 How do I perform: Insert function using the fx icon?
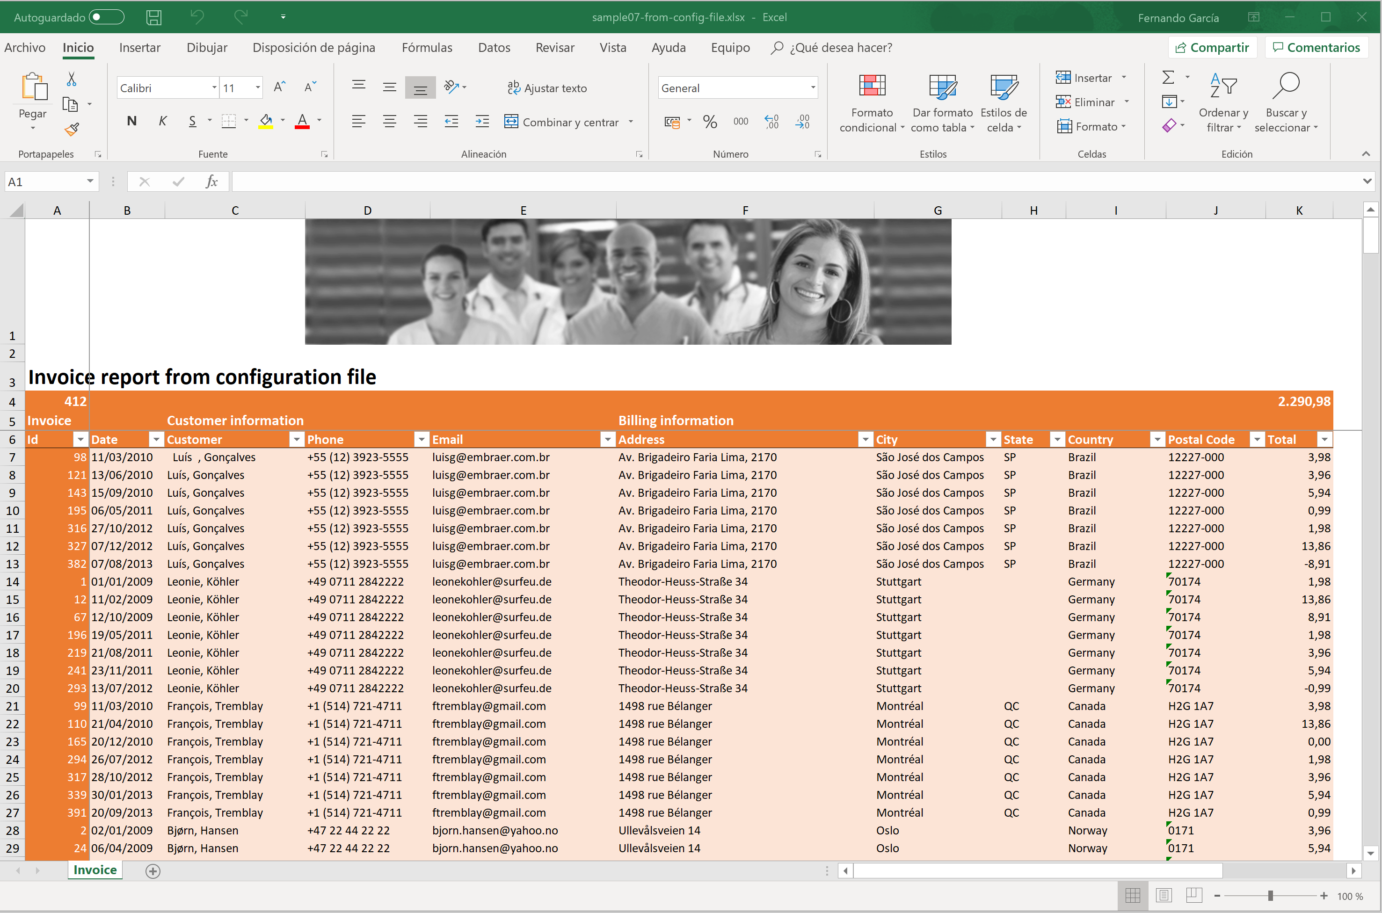click(212, 181)
